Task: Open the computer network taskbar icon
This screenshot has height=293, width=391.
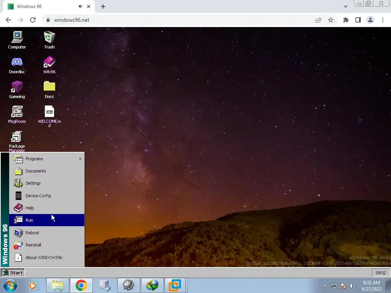Action: click(x=105, y=285)
